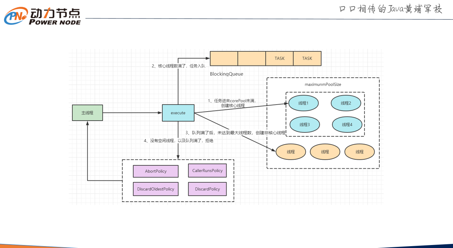Click the Power Node logo

(42, 16)
